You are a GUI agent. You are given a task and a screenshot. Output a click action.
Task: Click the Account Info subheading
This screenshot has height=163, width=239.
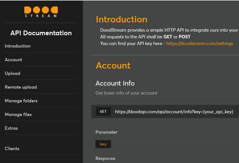[115, 83]
